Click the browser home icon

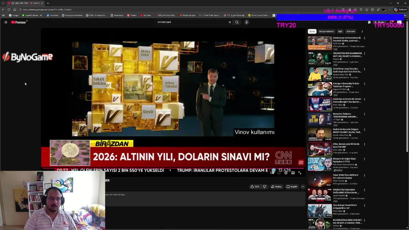15,10
